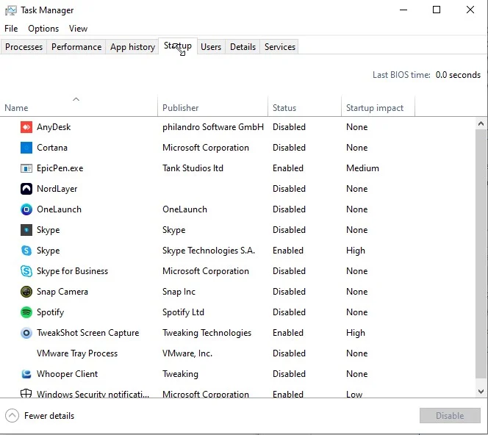Select the Cortana entry name
This screenshot has height=435, width=488.
point(52,148)
